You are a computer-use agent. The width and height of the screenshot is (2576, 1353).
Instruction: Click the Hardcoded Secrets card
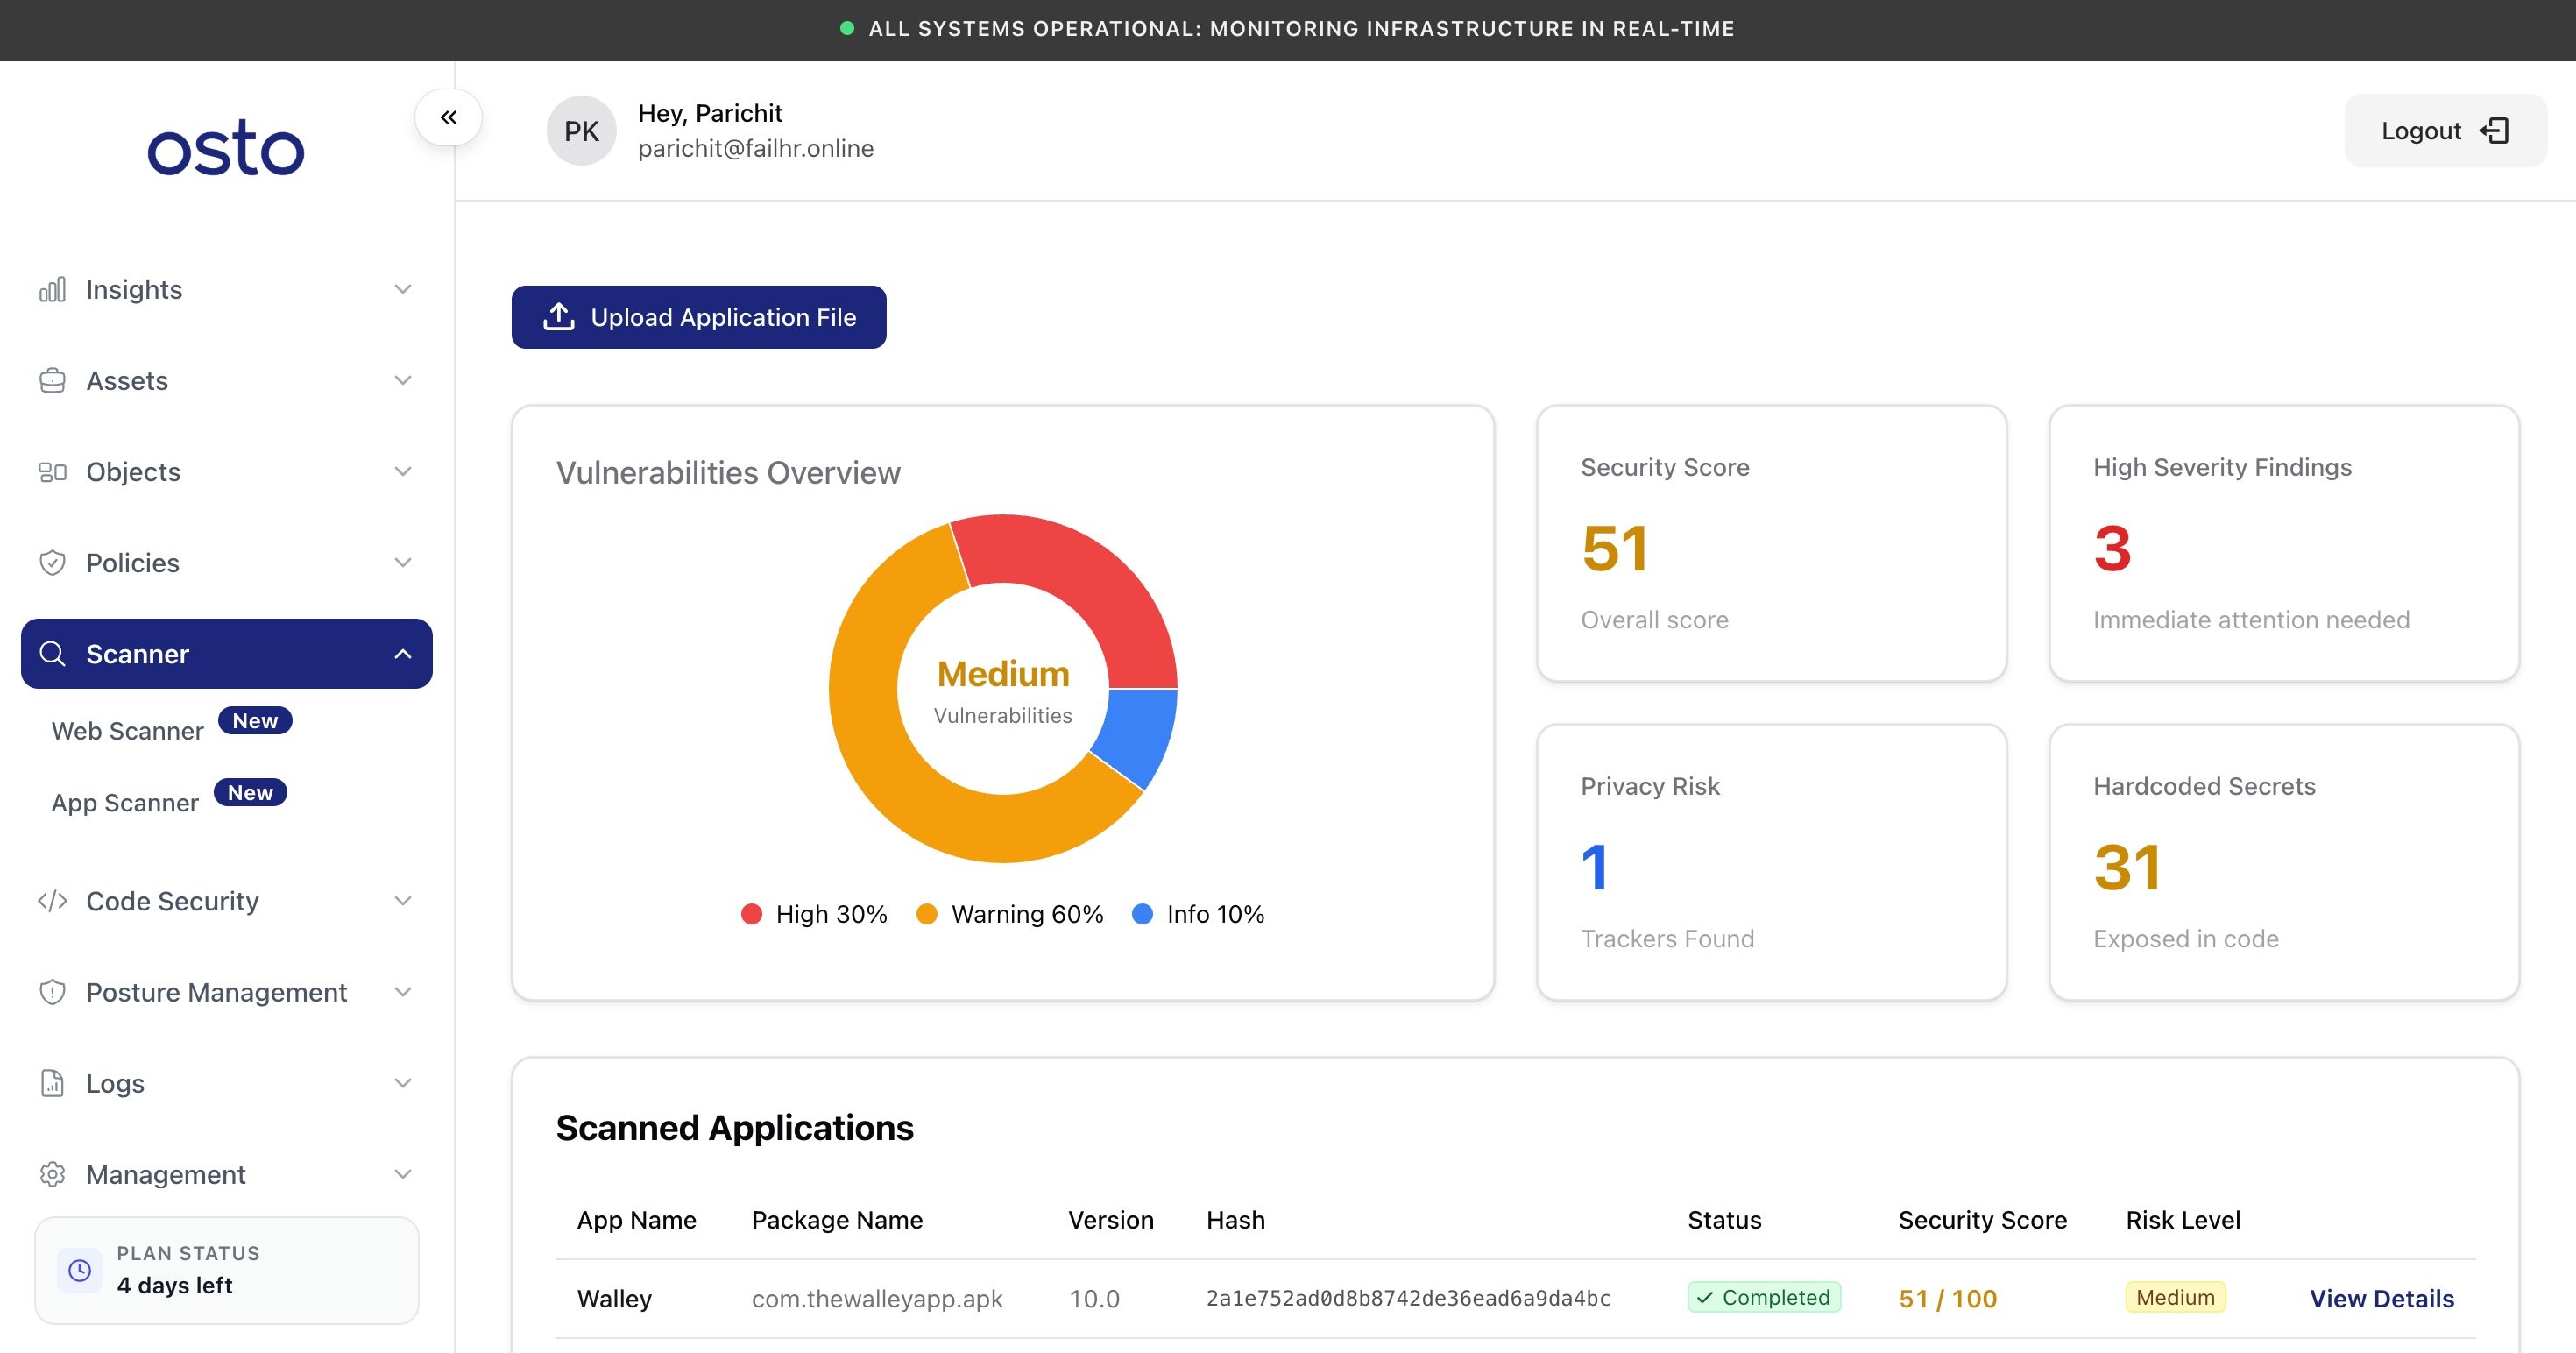pos(2284,862)
